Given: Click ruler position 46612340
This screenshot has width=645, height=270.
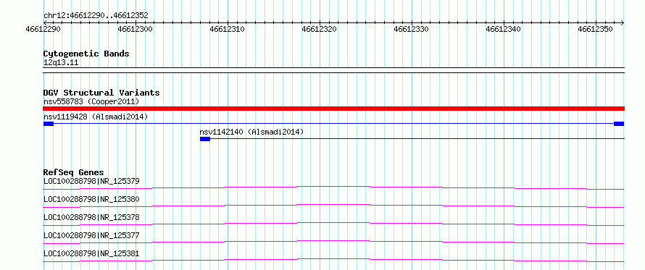Looking at the screenshot, I should click(x=504, y=29).
